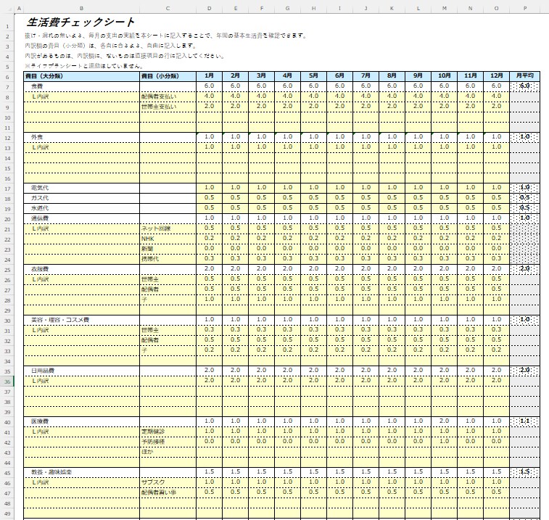Select the 9月 month header
Viewport: 549px width, 520px height.
[x=418, y=76]
